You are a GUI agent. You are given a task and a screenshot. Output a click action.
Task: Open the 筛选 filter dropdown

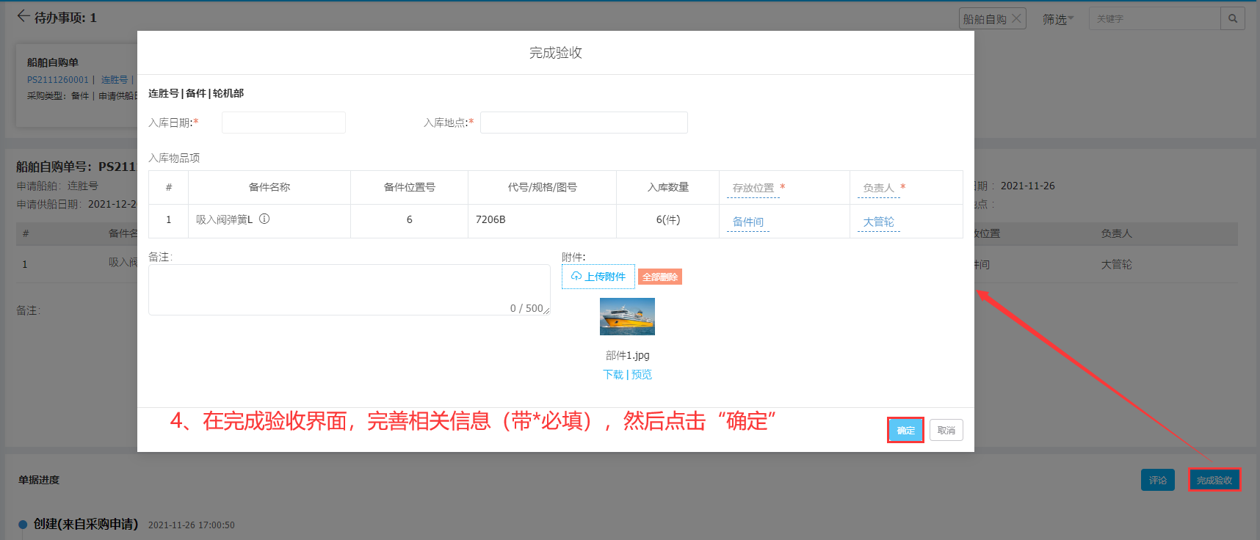click(x=1058, y=19)
